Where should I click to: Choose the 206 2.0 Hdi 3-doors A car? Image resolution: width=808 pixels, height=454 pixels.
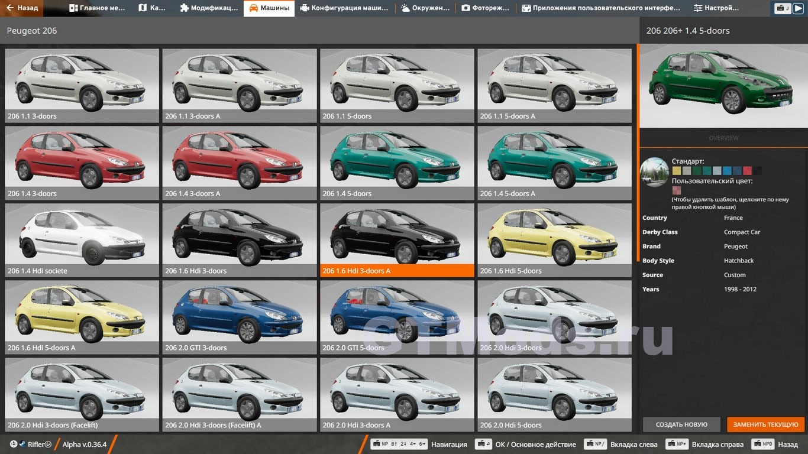coord(397,394)
